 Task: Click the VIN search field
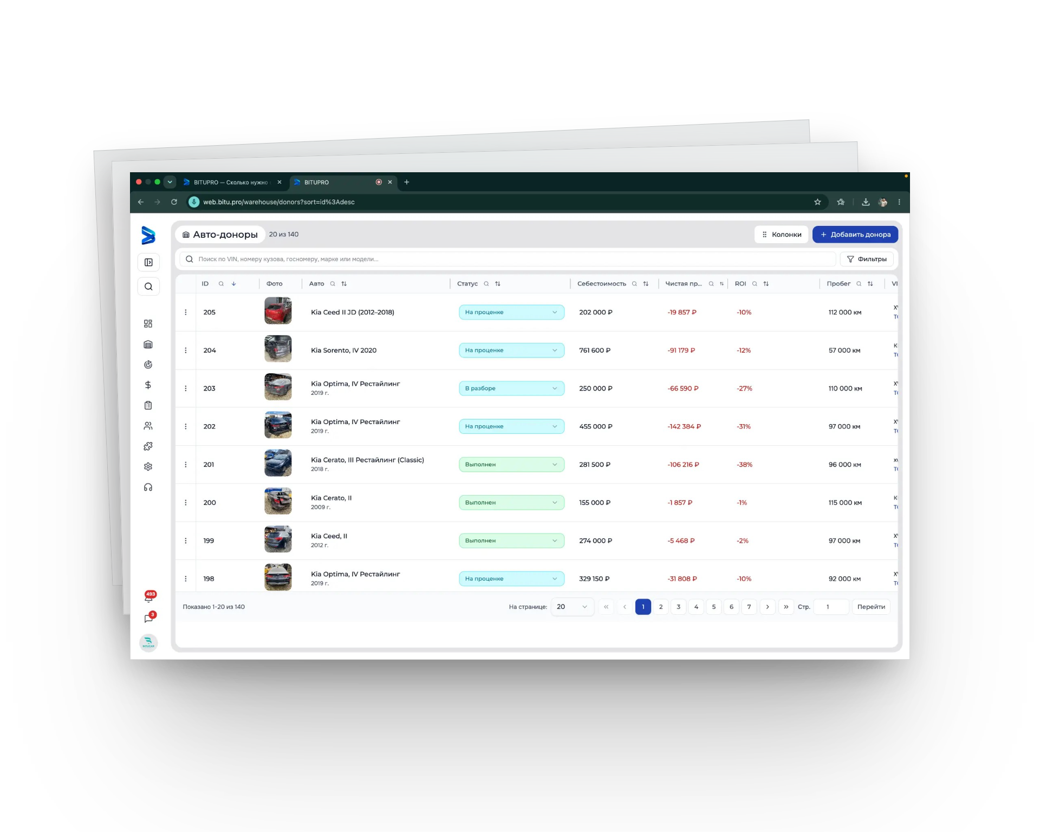pyautogui.click(x=508, y=259)
